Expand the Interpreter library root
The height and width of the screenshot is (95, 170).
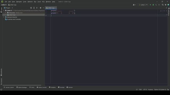[x=5, y=13]
